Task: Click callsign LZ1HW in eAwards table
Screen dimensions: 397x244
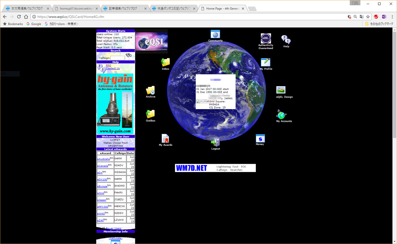Action: click(x=119, y=220)
